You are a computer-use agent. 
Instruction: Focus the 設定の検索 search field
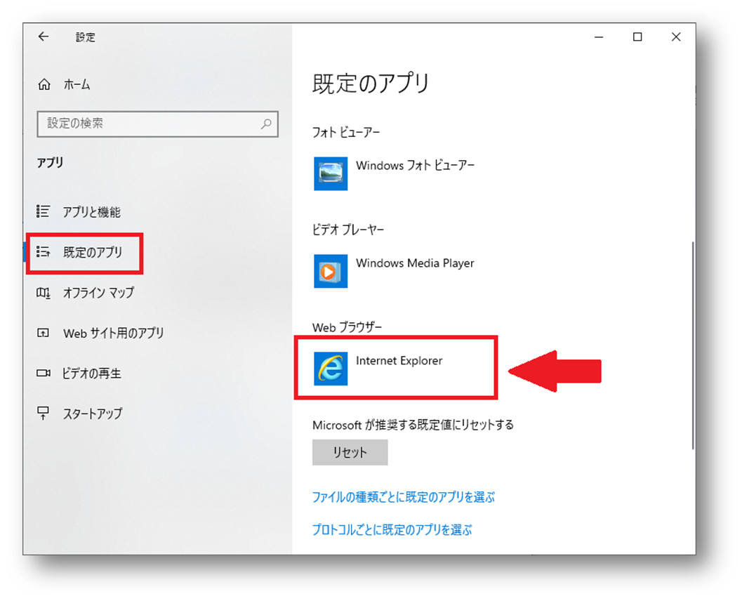pyautogui.click(x=157, y=124)
